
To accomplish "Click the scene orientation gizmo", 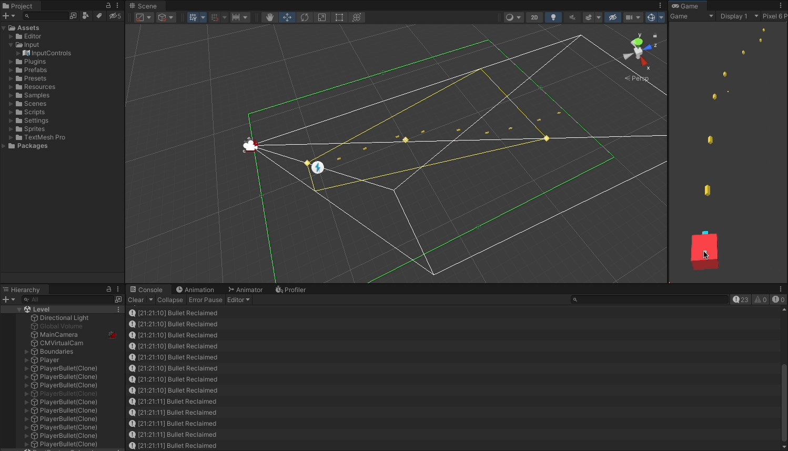I will (639, 51).
